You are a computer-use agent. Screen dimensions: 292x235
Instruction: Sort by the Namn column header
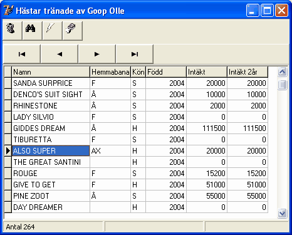point(51,72)
